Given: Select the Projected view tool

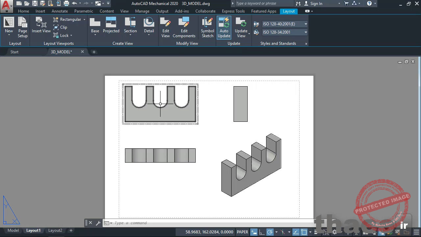Looking at the screenshot, I should 111,25.
